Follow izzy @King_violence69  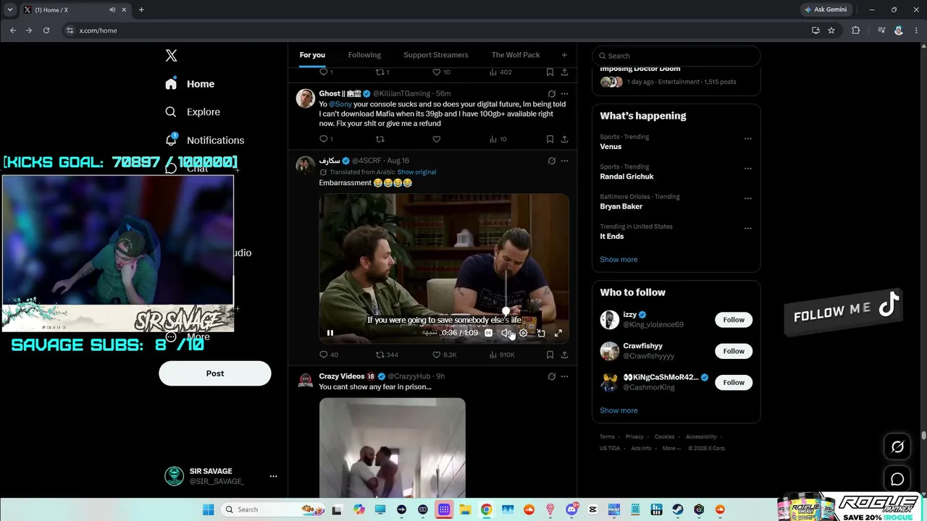[734, 320]
